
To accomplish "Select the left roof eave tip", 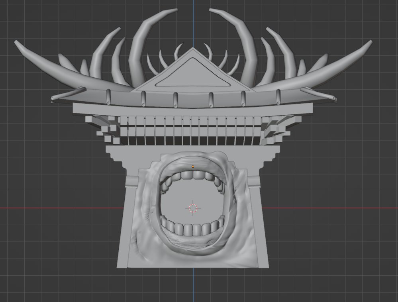I will click(x=54, y=97).
